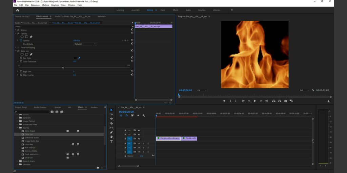
Task: Open the Fit zoom level dropdown
Action: pyautogui.click(x=202, y=90)
